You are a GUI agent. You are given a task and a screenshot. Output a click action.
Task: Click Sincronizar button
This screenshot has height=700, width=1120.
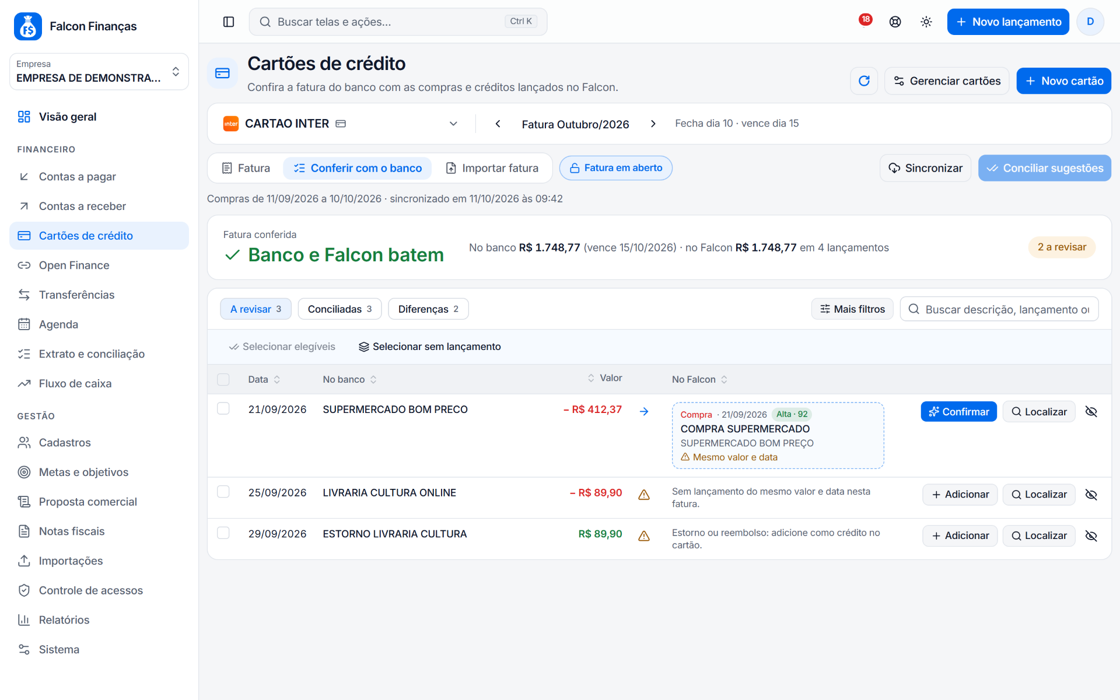pyautogui.click(x=925, y=168)
